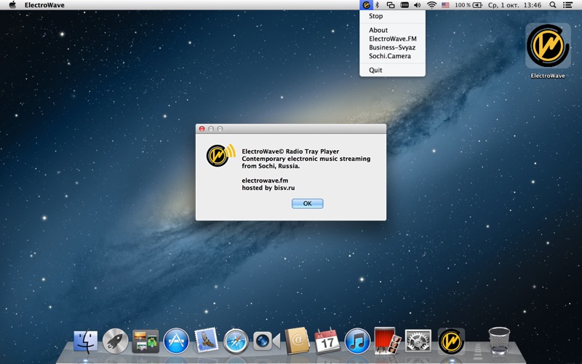582x364 pixels.
Task: Open Launchpad from the Dock
Action: tap(116, 341)
